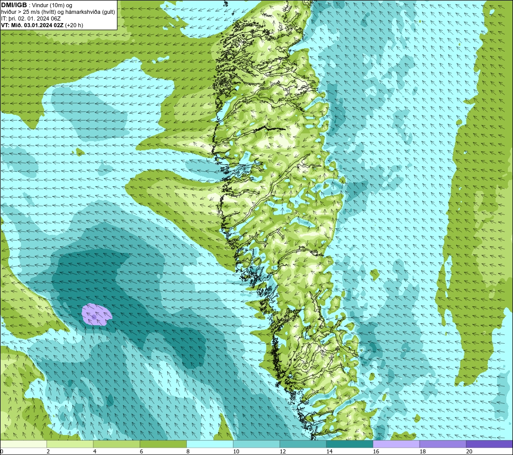
Task: Click the scale label "8"
Action: (x=188, y=451)
